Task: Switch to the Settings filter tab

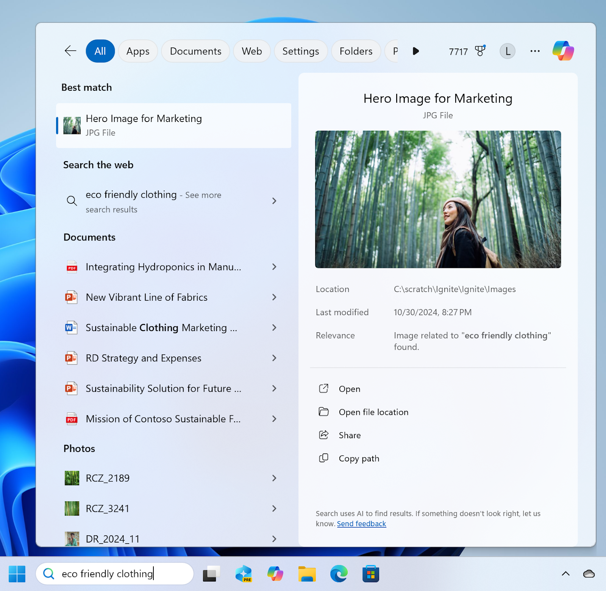Action: (301, 51)
